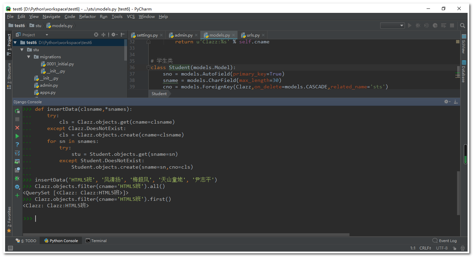The height and width of the screenshot is (257, 473).
Task: Toggle soft wrap icon in console sidebar
Action: tap(17, 153)
